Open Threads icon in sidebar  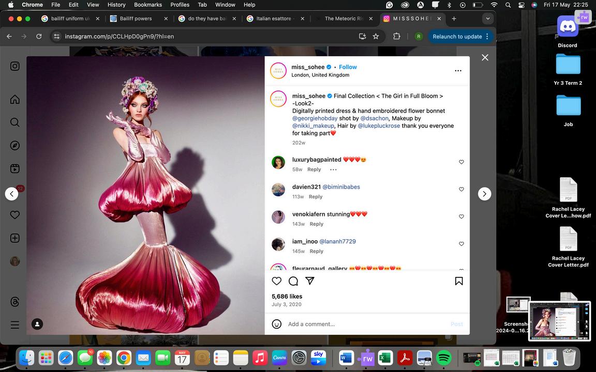[x=15, y=302]
